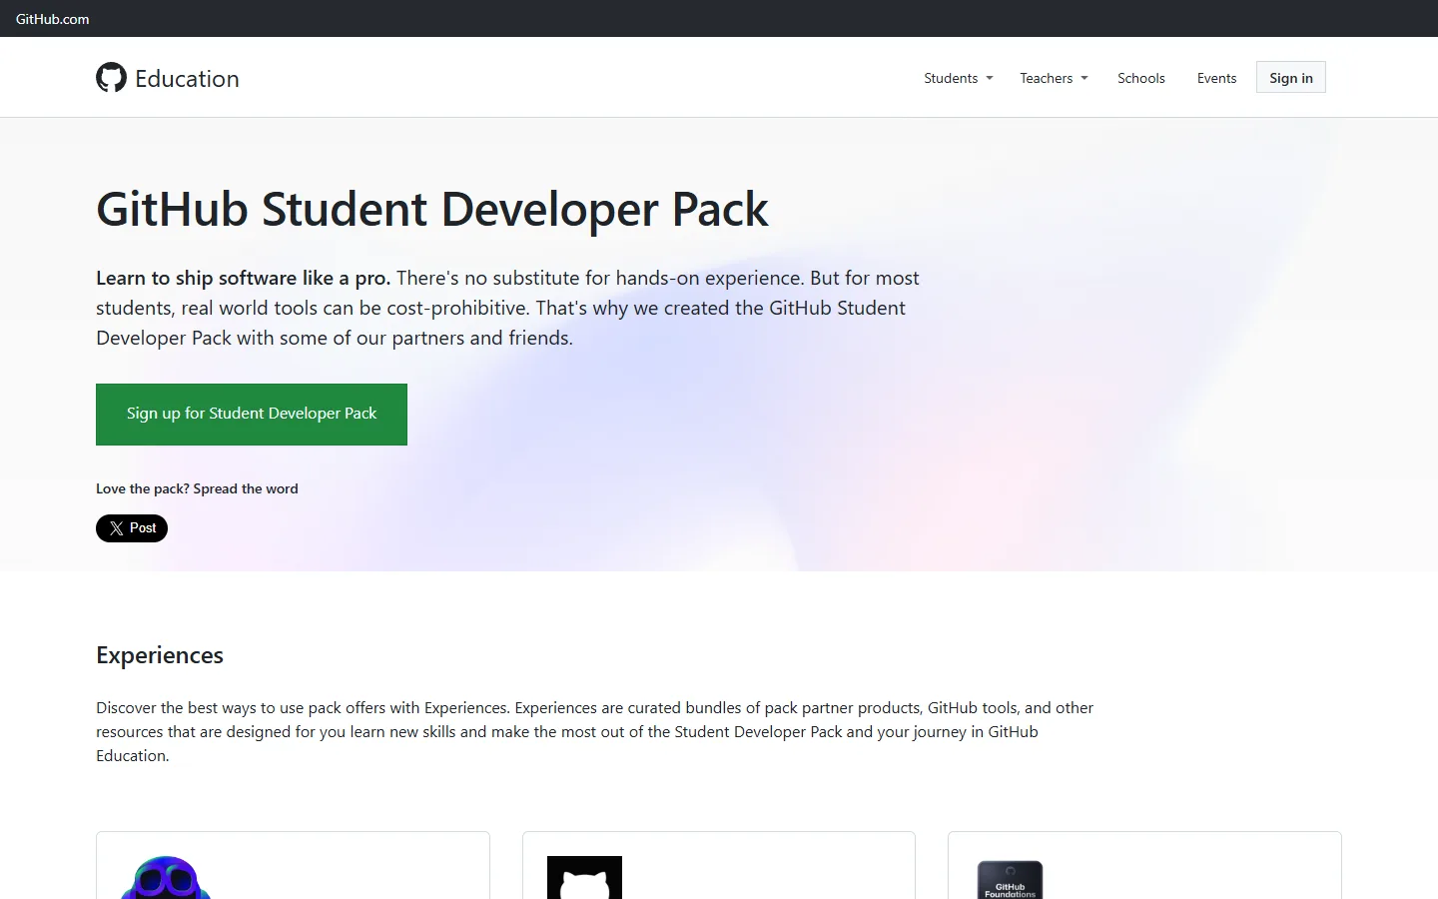The height and width of the screenshot is (899, 1438).
Task: Open the Events navigation link
Action: click(1216, 78)
